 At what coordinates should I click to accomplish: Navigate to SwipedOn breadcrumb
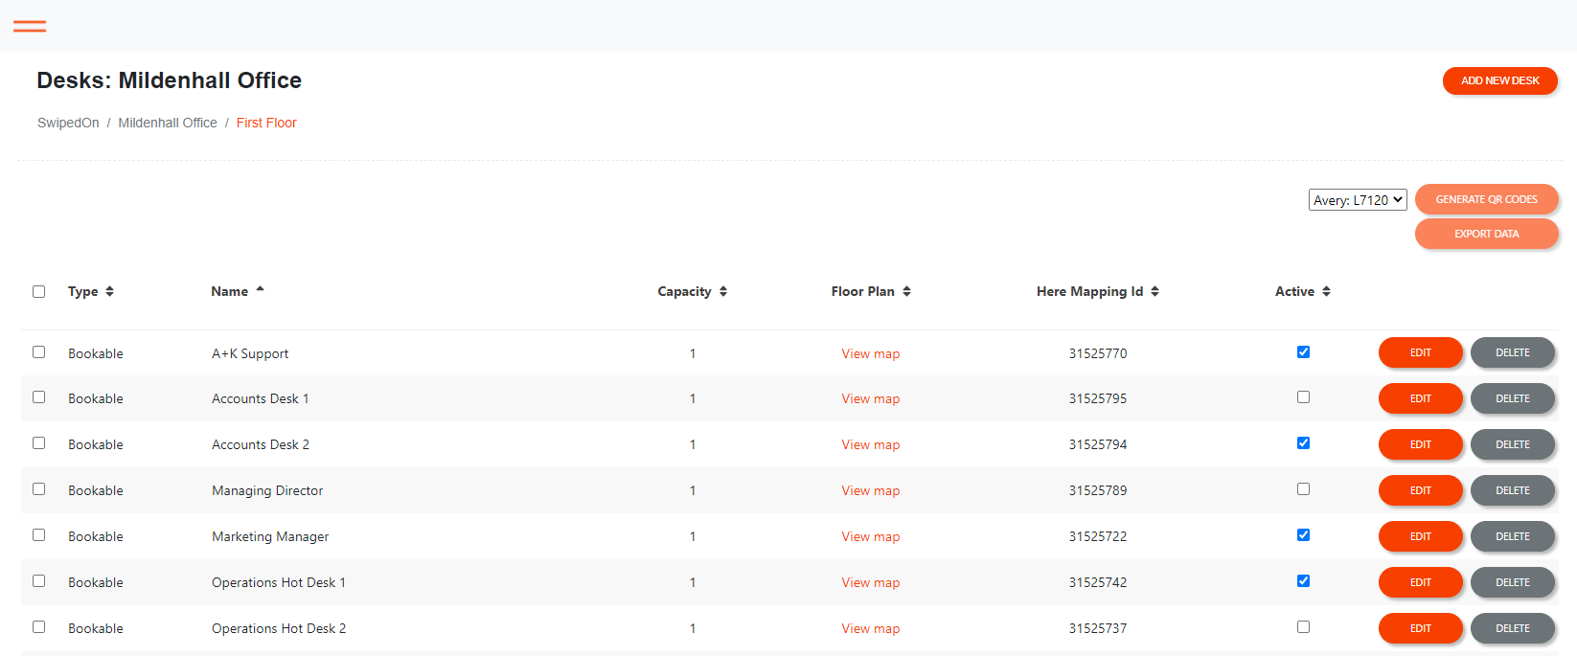68,123
